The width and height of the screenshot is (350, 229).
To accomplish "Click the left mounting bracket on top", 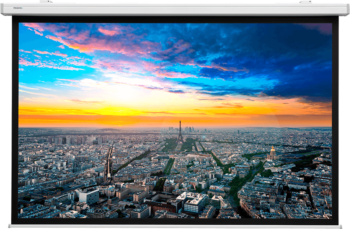I will (x=46, y=2).
